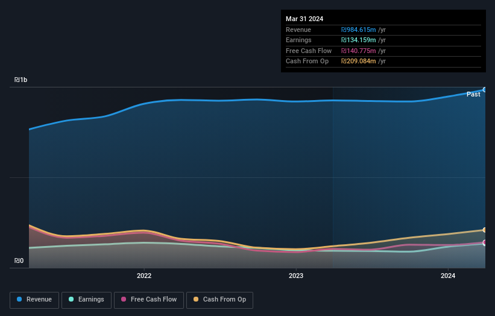Click the orange Cash From Op endpoint marker

coord(485,230)
